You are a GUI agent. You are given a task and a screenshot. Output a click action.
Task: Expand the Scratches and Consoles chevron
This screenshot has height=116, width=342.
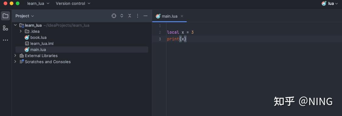15,62
